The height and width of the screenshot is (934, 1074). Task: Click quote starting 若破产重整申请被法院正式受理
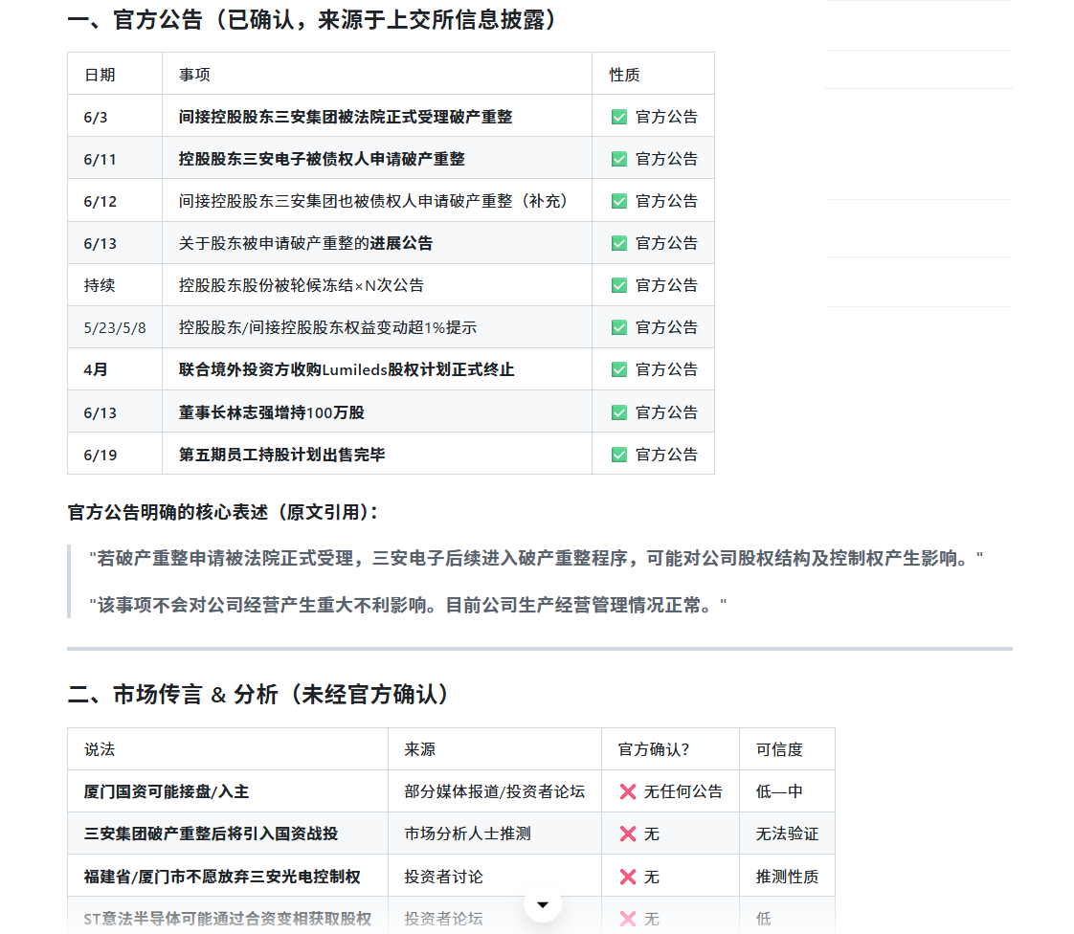(536, 559)
